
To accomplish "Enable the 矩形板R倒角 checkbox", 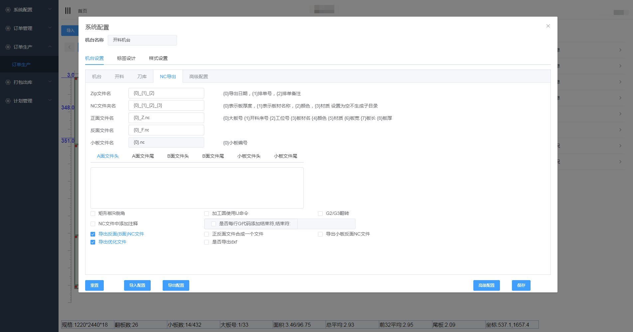I will click(x=93, y=214).
